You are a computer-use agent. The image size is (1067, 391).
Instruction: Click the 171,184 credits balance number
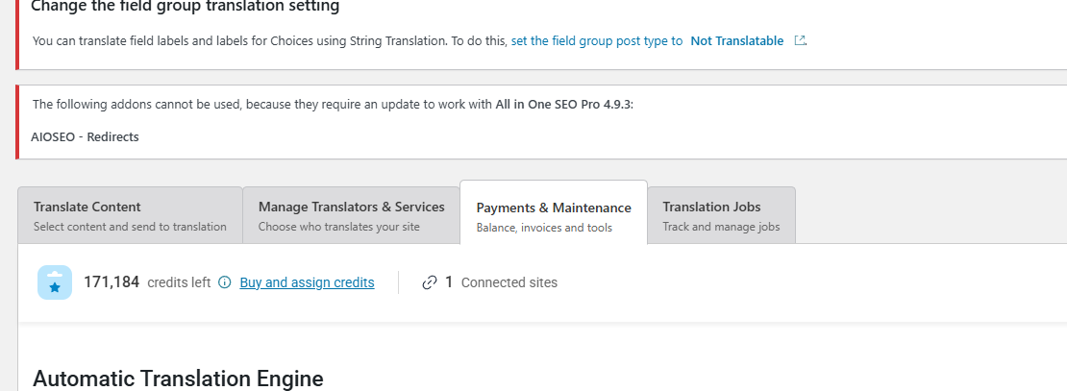(112, 282)
